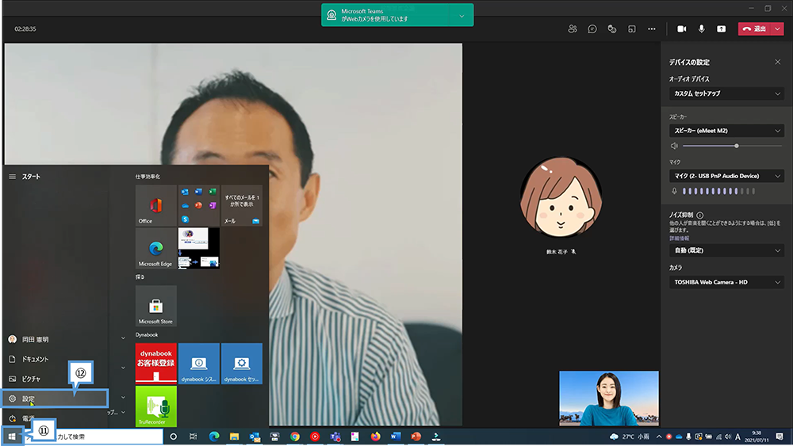Toggle the IME input mode A indicator

pyautogui.click(x=737, y=436)
